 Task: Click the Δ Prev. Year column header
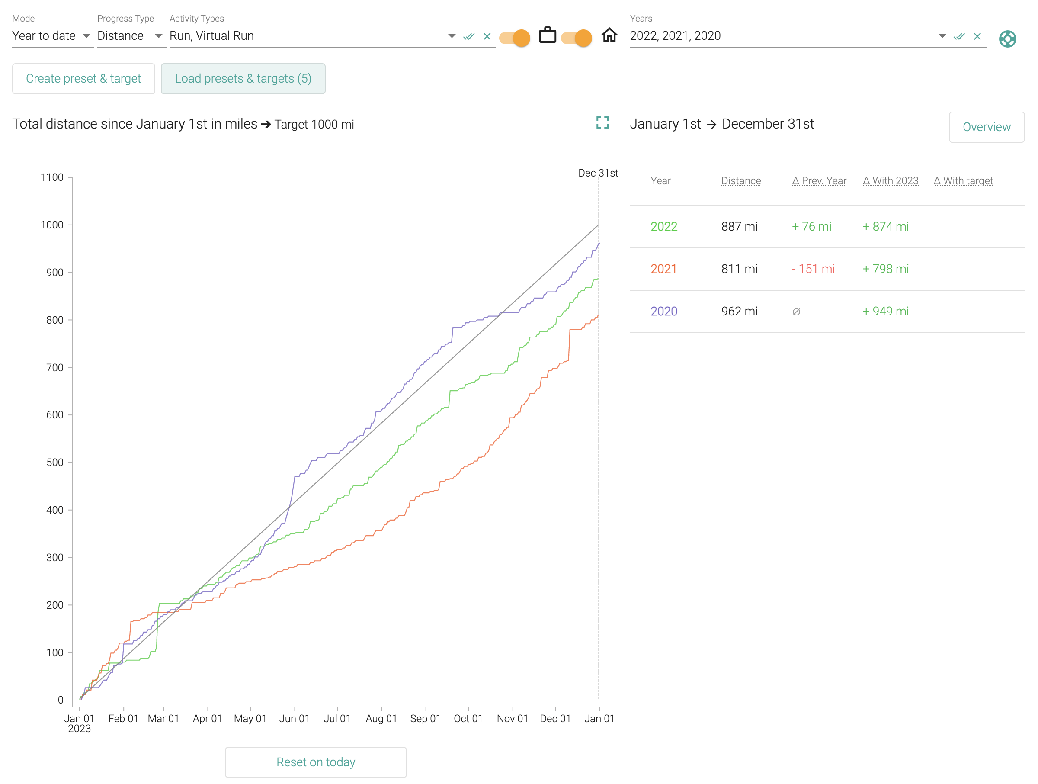(x=819, y=181)
